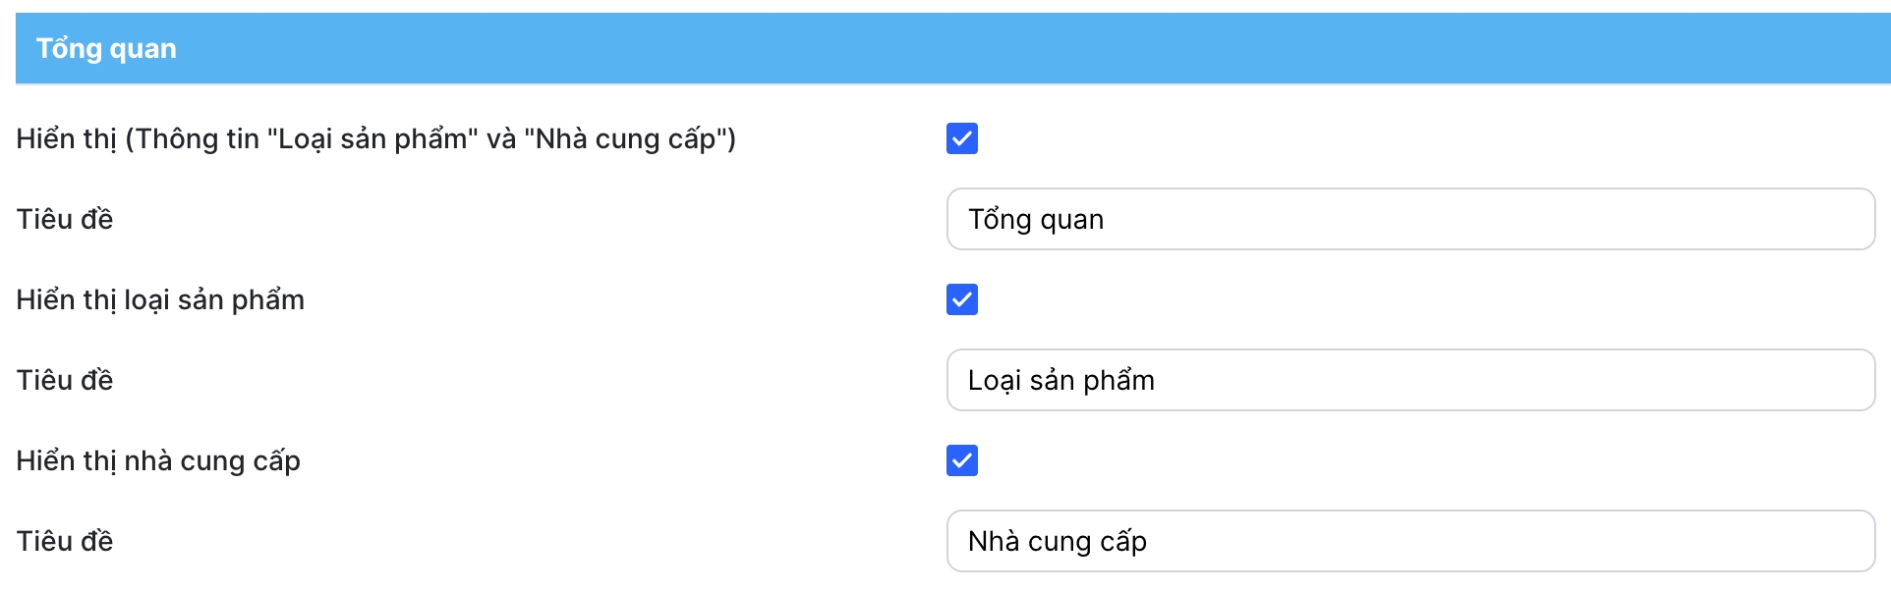Click the checkmark icon in the first Hiển thị row
The width and height of the screenshot is (1891, 591).
962,138
